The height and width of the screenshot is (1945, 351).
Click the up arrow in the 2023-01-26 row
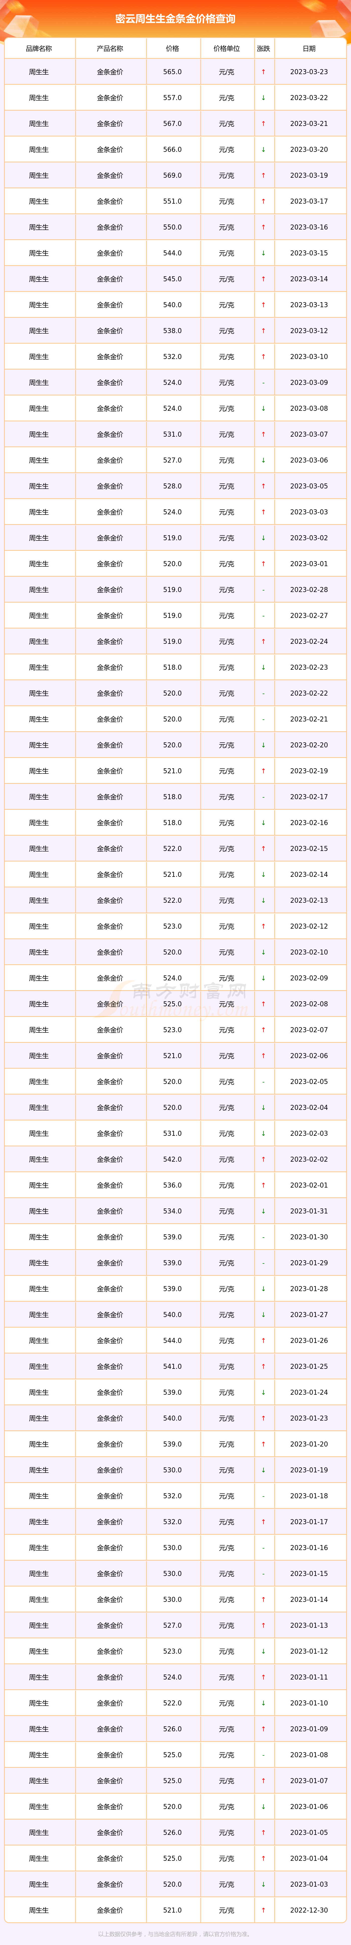click(x=263, y=1340)
